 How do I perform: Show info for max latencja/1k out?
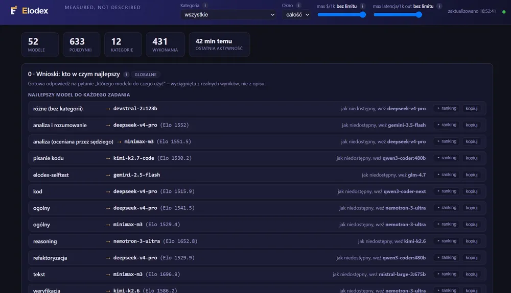pos(439,6)
